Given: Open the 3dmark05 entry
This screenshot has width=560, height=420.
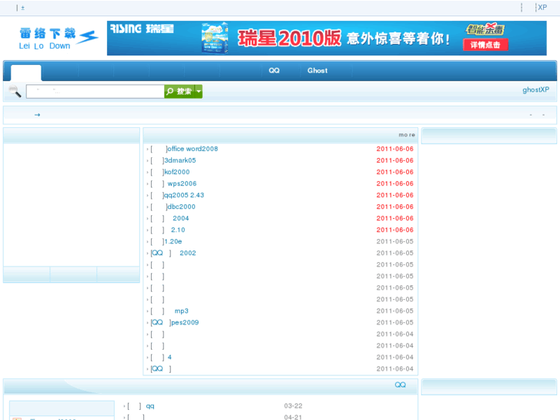Looking at the screenshot, I should 180,160.
